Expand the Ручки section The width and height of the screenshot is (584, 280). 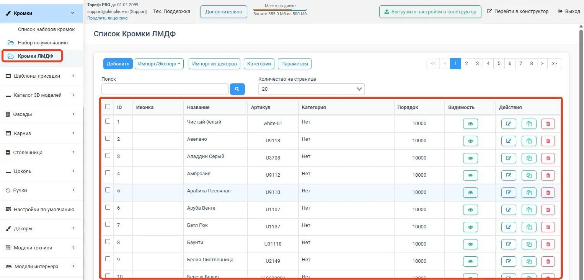[x=41, y=190]
